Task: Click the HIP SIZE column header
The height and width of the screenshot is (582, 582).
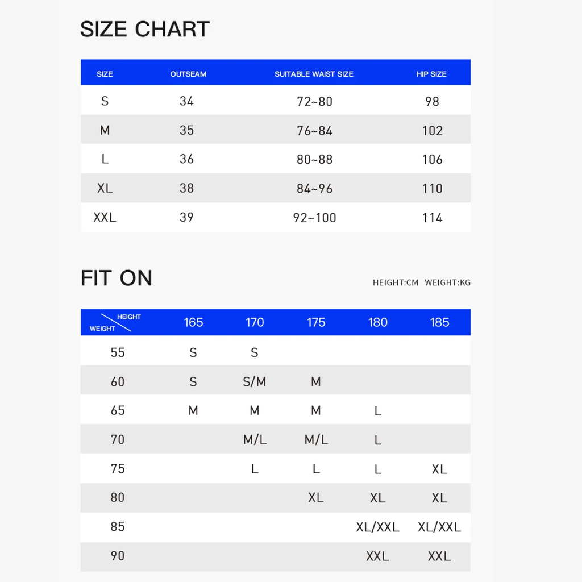Action: point(431,74)
